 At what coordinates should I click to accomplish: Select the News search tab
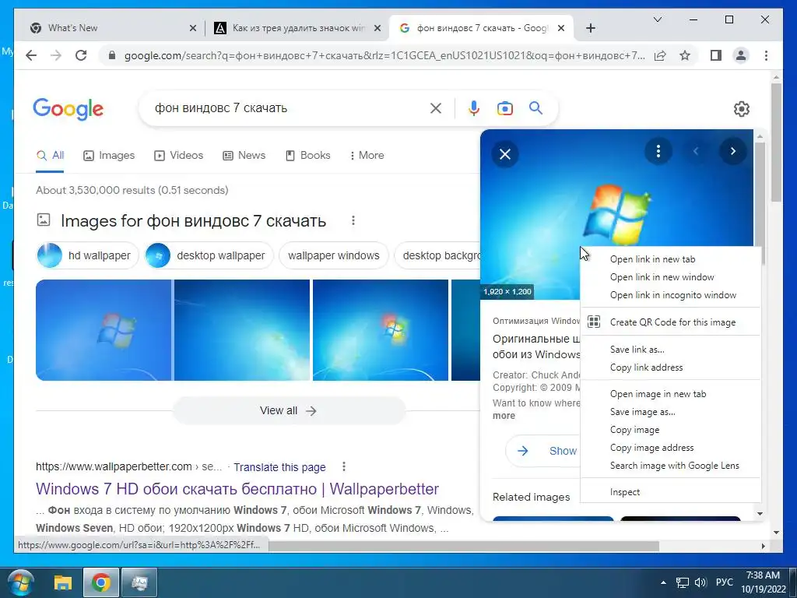[x=244, y=156]
